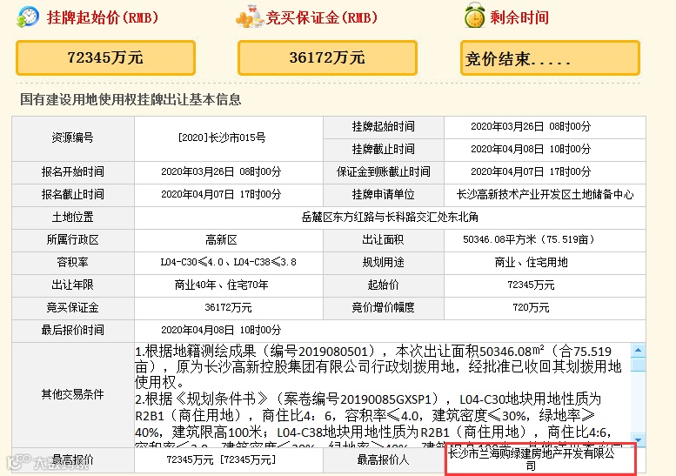Click the 最高报价人 label cell
Screen dimensions: 676x476
pyautogui.click(x=384, y=460)
